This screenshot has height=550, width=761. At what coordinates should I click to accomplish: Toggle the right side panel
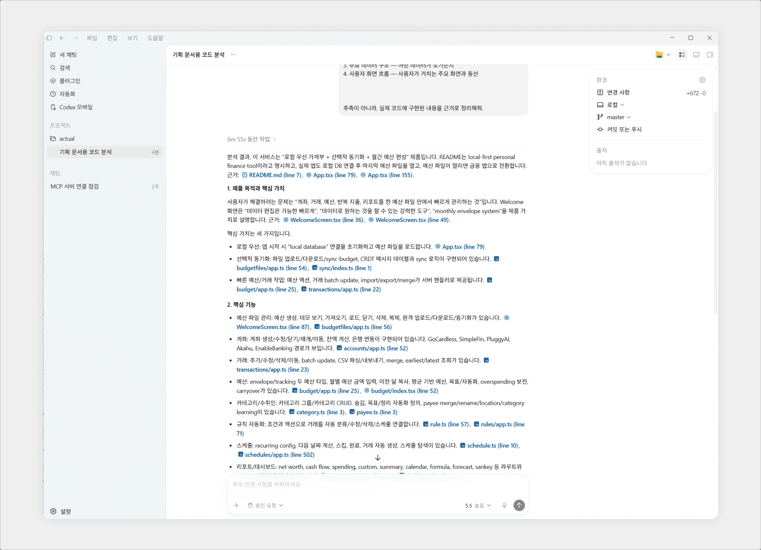710,54
